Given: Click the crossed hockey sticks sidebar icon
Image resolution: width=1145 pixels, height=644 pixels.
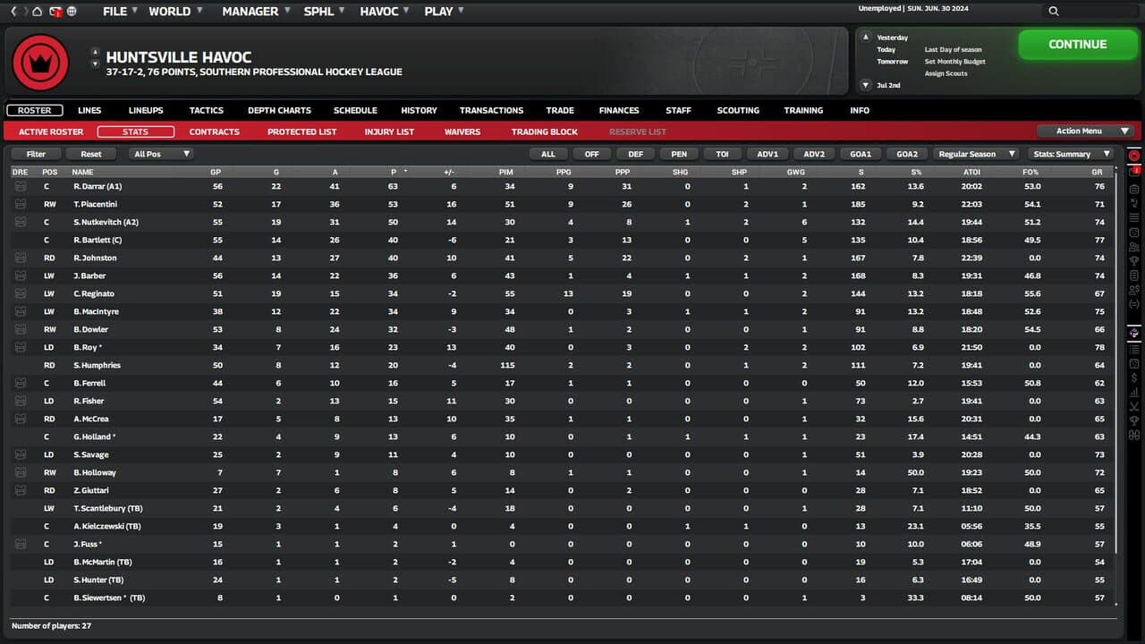Looking at the screenshot, I should pyautogui.click(x=1134, y=406).
